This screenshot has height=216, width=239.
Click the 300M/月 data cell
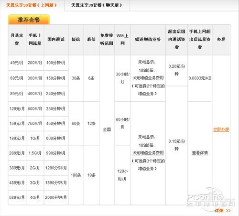[35, 78]
